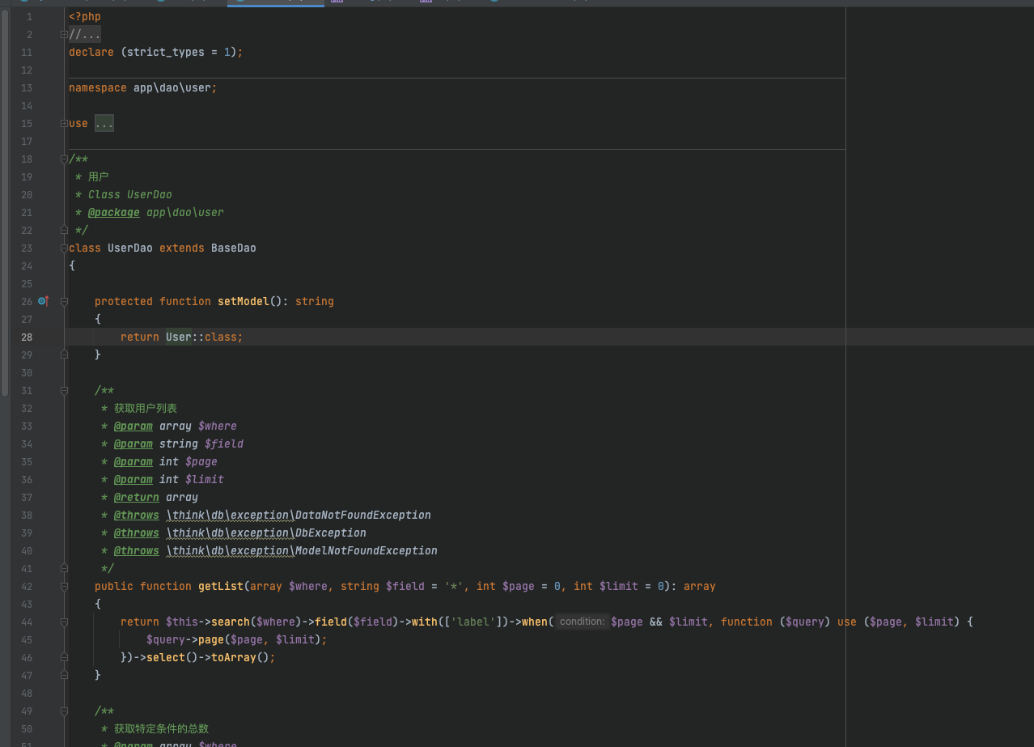The height and width of the screenshot is (747, 1034).
Task: Click the @package tag in class docblock
Action: point(113,212)
